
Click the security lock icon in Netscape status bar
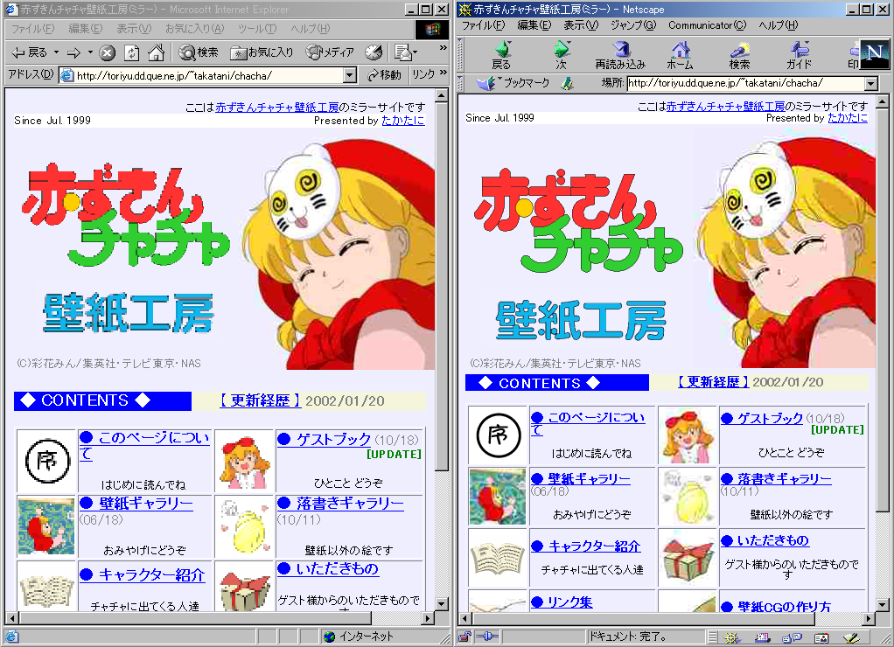click(464, 637)
